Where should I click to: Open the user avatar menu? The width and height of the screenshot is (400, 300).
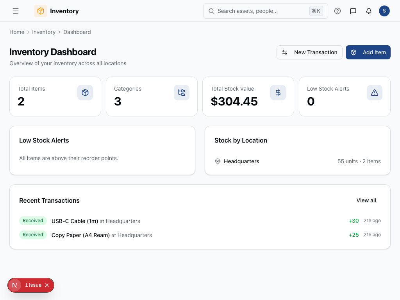pyautogui.click(x=384, y=11)
